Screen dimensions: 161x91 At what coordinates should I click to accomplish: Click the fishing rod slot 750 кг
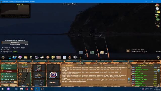(x=25, y=79)
